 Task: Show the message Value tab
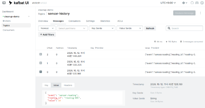coord(56,85)
